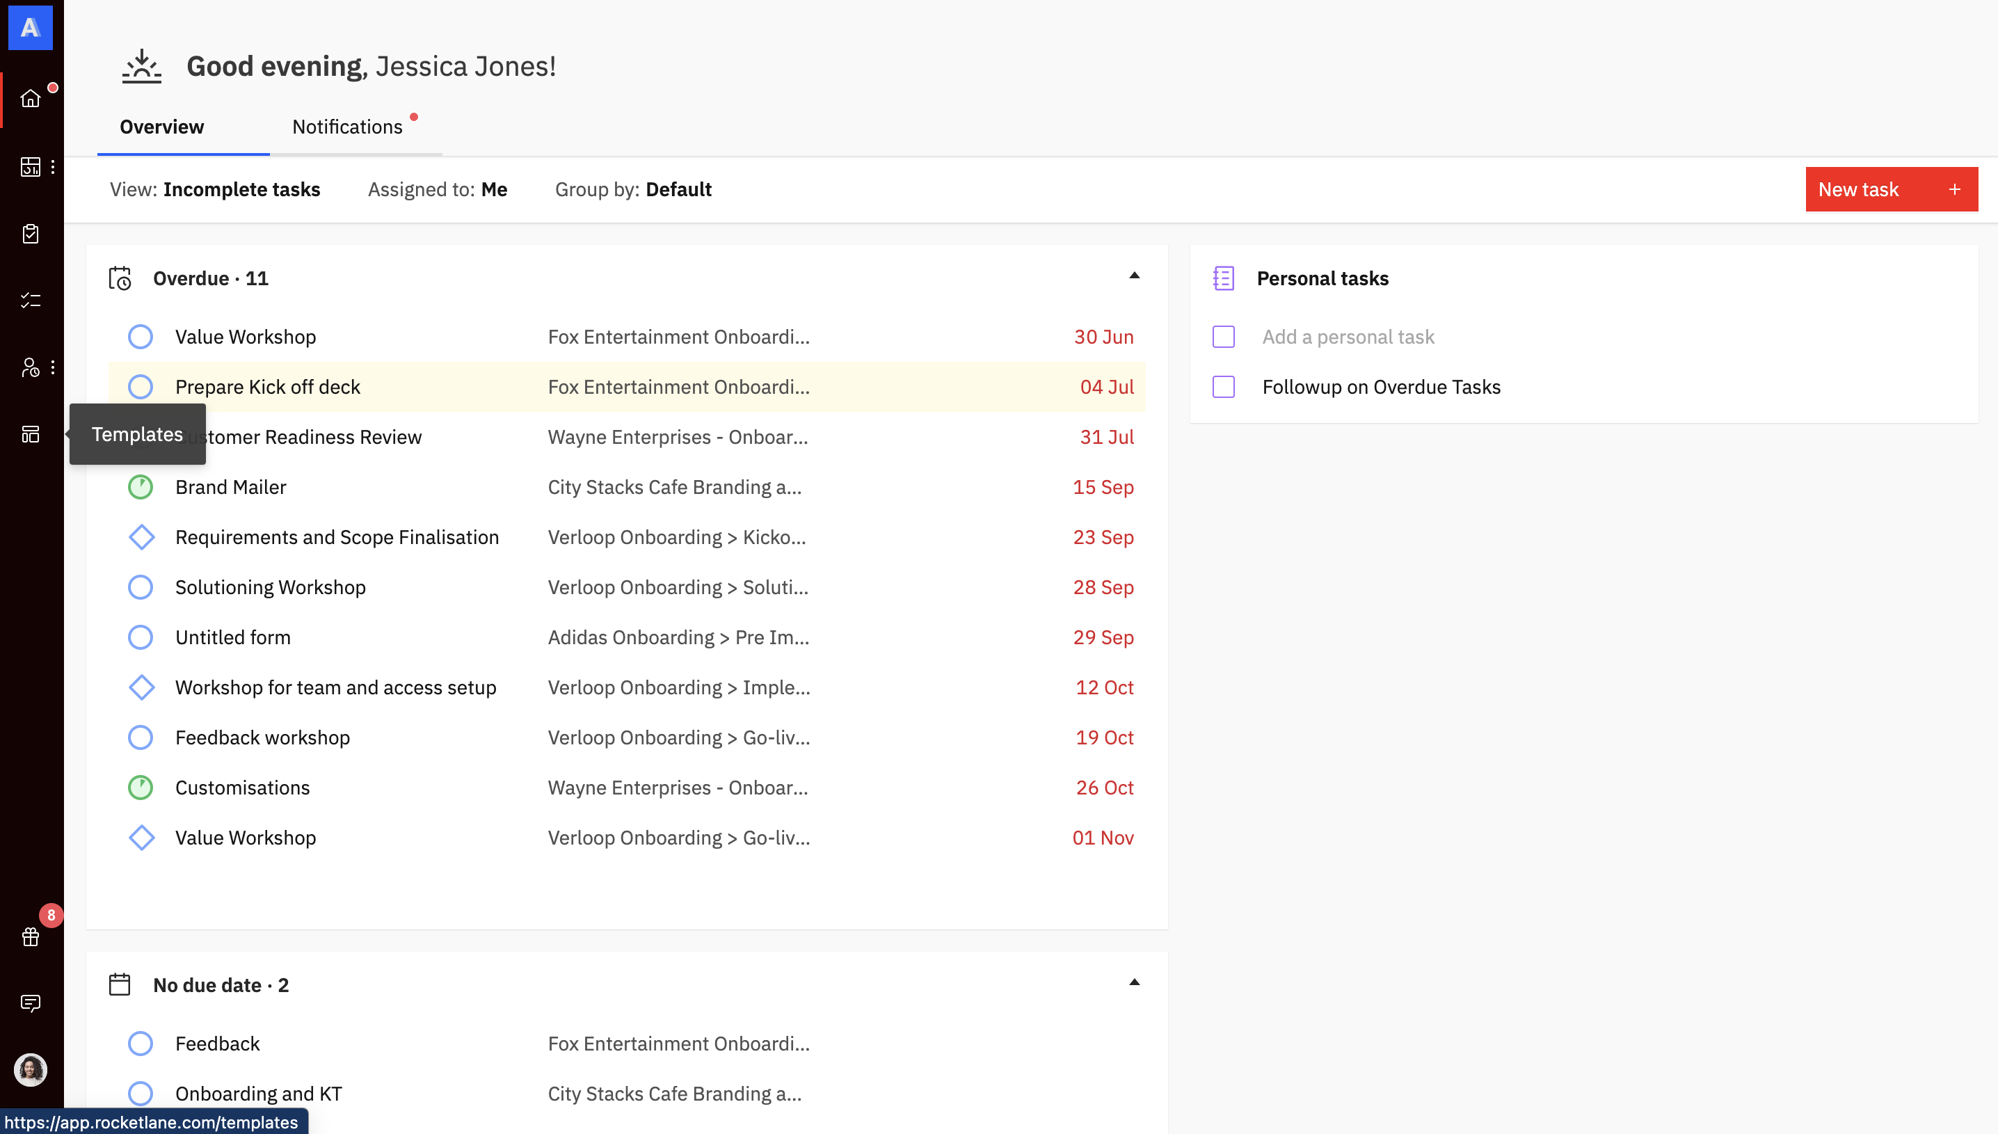Select the Overview tab
This screenshot has width=1998, height=1134.
coord(162,127)
